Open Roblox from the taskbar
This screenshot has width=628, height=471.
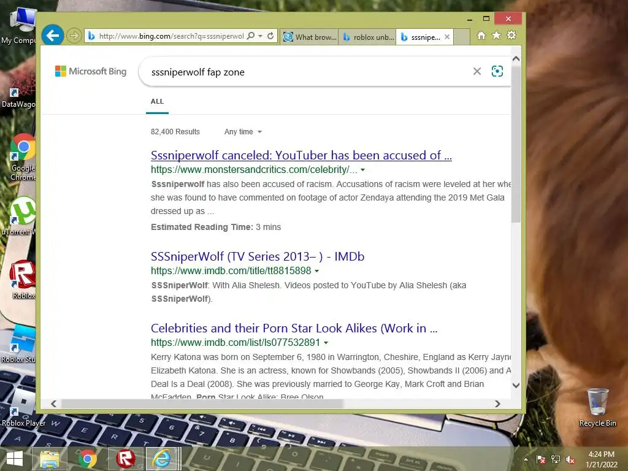tap(125, 459)
